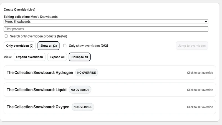Click the Jump to overridden button
The width and height of the screenshot is (222, 125).
click(192, 46)
